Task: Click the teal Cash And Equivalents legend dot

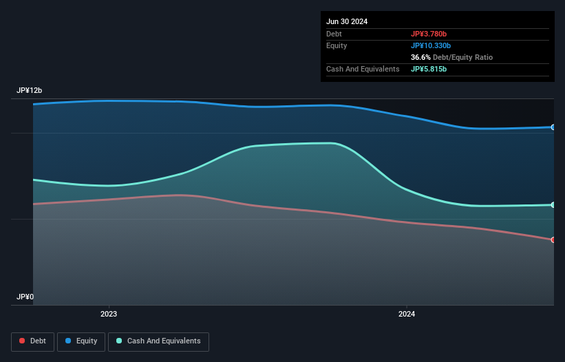Action: tap(119, 341)
